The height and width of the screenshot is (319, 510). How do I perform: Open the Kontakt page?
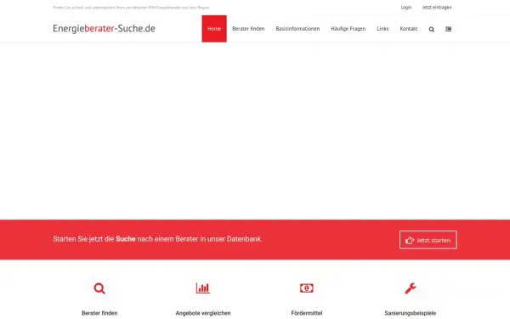pyautogui.click(x=409, y=29)
